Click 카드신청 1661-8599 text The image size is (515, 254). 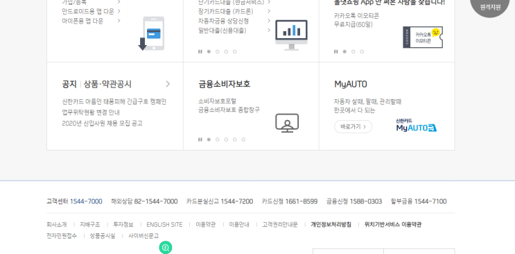point(289,201)
